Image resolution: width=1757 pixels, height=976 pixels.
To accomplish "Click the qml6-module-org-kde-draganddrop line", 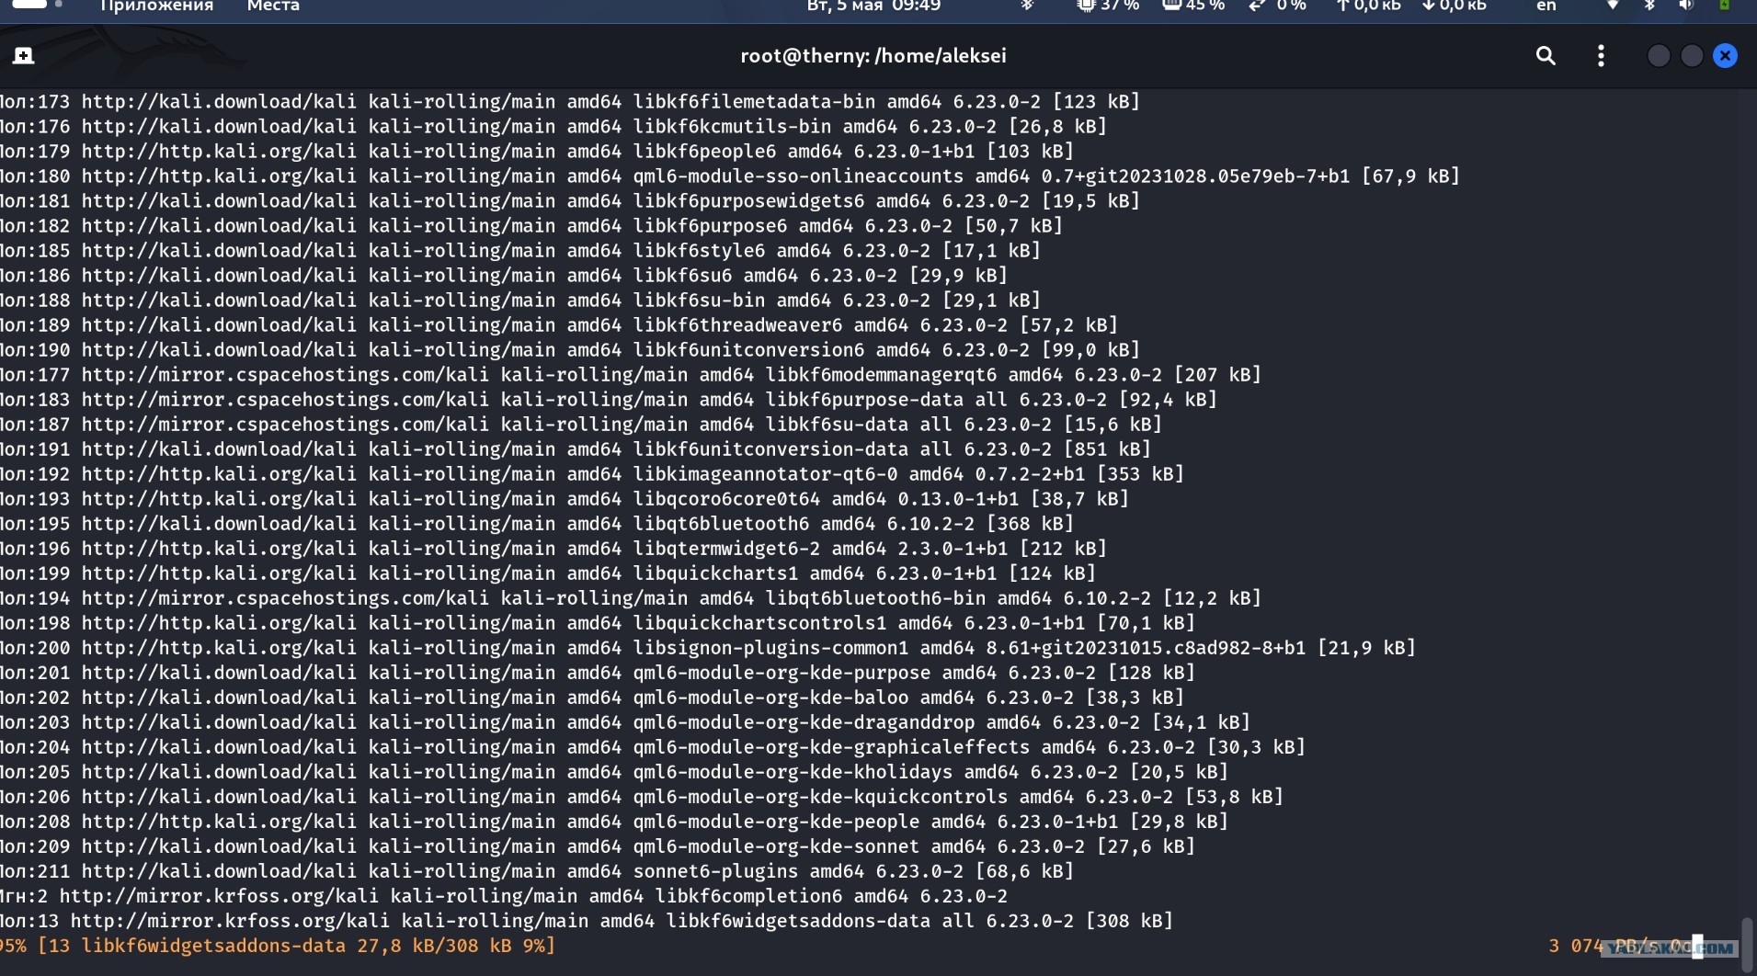I will [625, 721].
